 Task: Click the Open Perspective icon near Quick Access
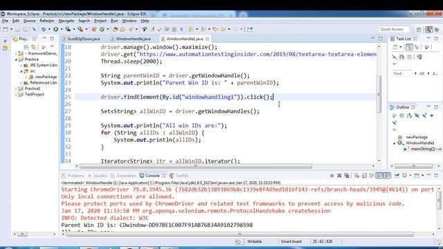pos(419,29)
